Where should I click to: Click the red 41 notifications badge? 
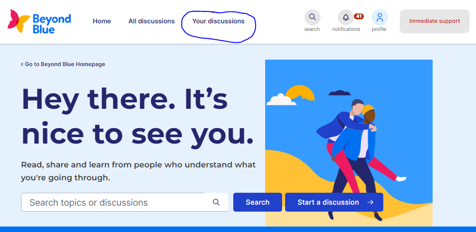pyautogui.click(x=359, y=16)
